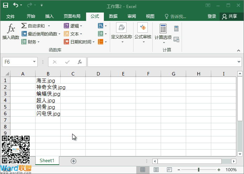Click the Sheet1 tab
This screenshot has width=244, height=174.
click(x=47, y=160)
